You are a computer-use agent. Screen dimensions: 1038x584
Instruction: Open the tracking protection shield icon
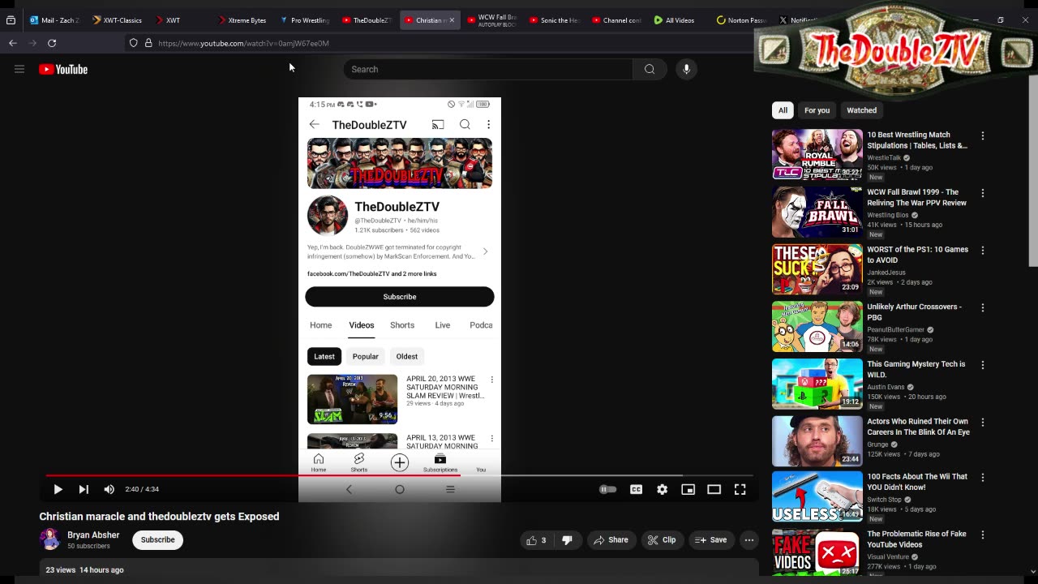click(134, 43)
